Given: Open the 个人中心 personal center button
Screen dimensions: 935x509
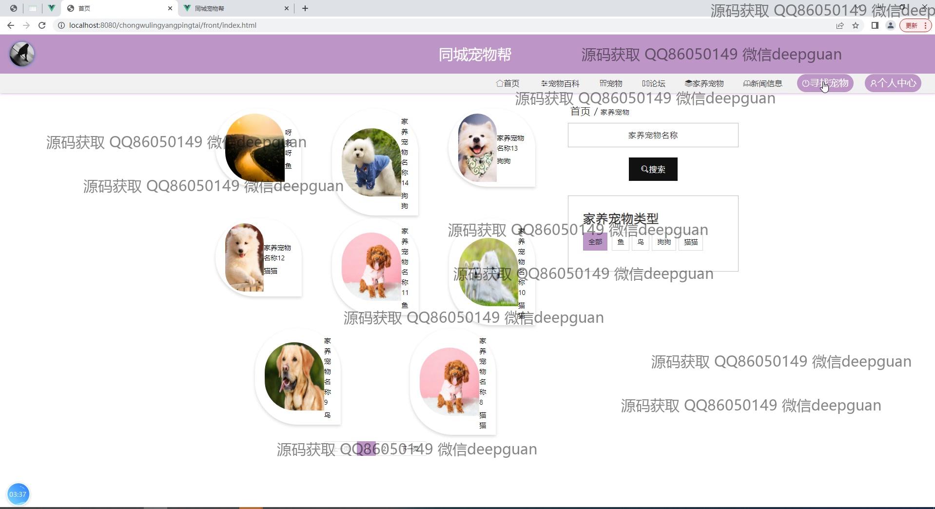Looking at the screenshot, I should 893,83.
